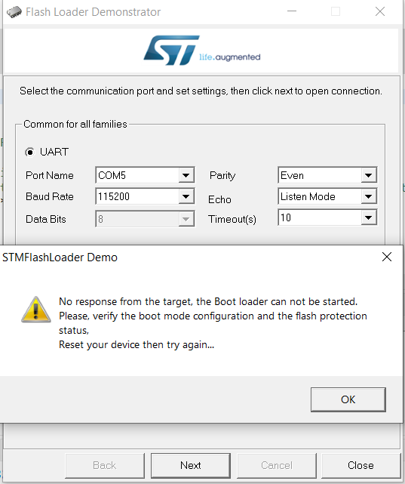Click the Even parity field

[x=320, y=175]
